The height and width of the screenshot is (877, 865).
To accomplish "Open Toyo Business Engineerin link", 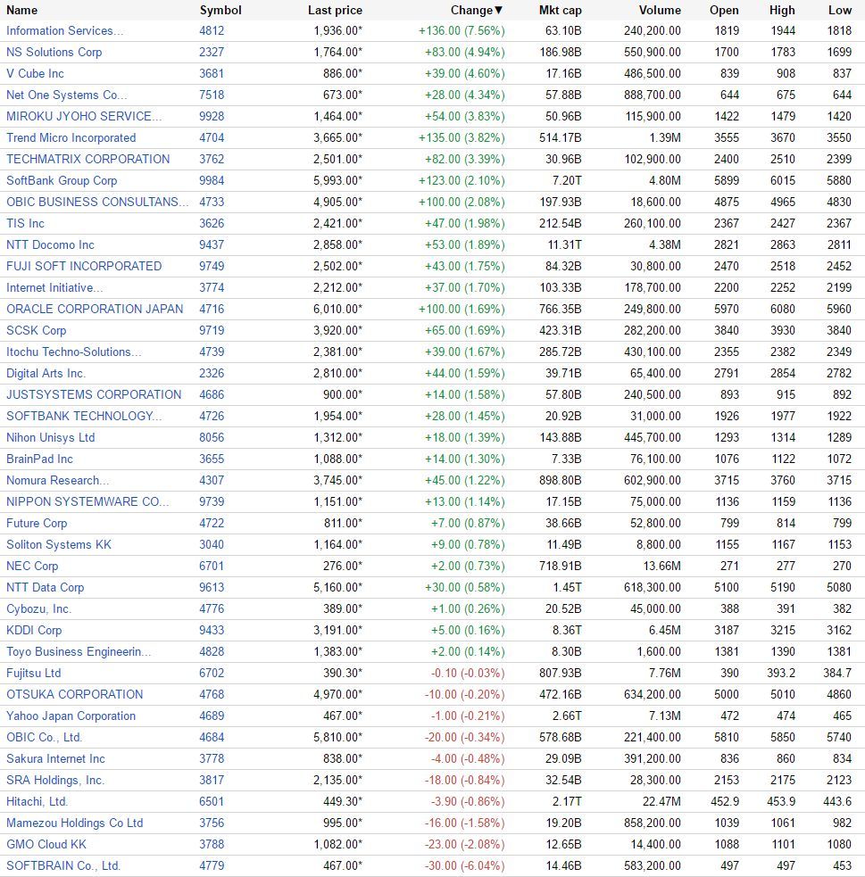I will coord(79,651).
